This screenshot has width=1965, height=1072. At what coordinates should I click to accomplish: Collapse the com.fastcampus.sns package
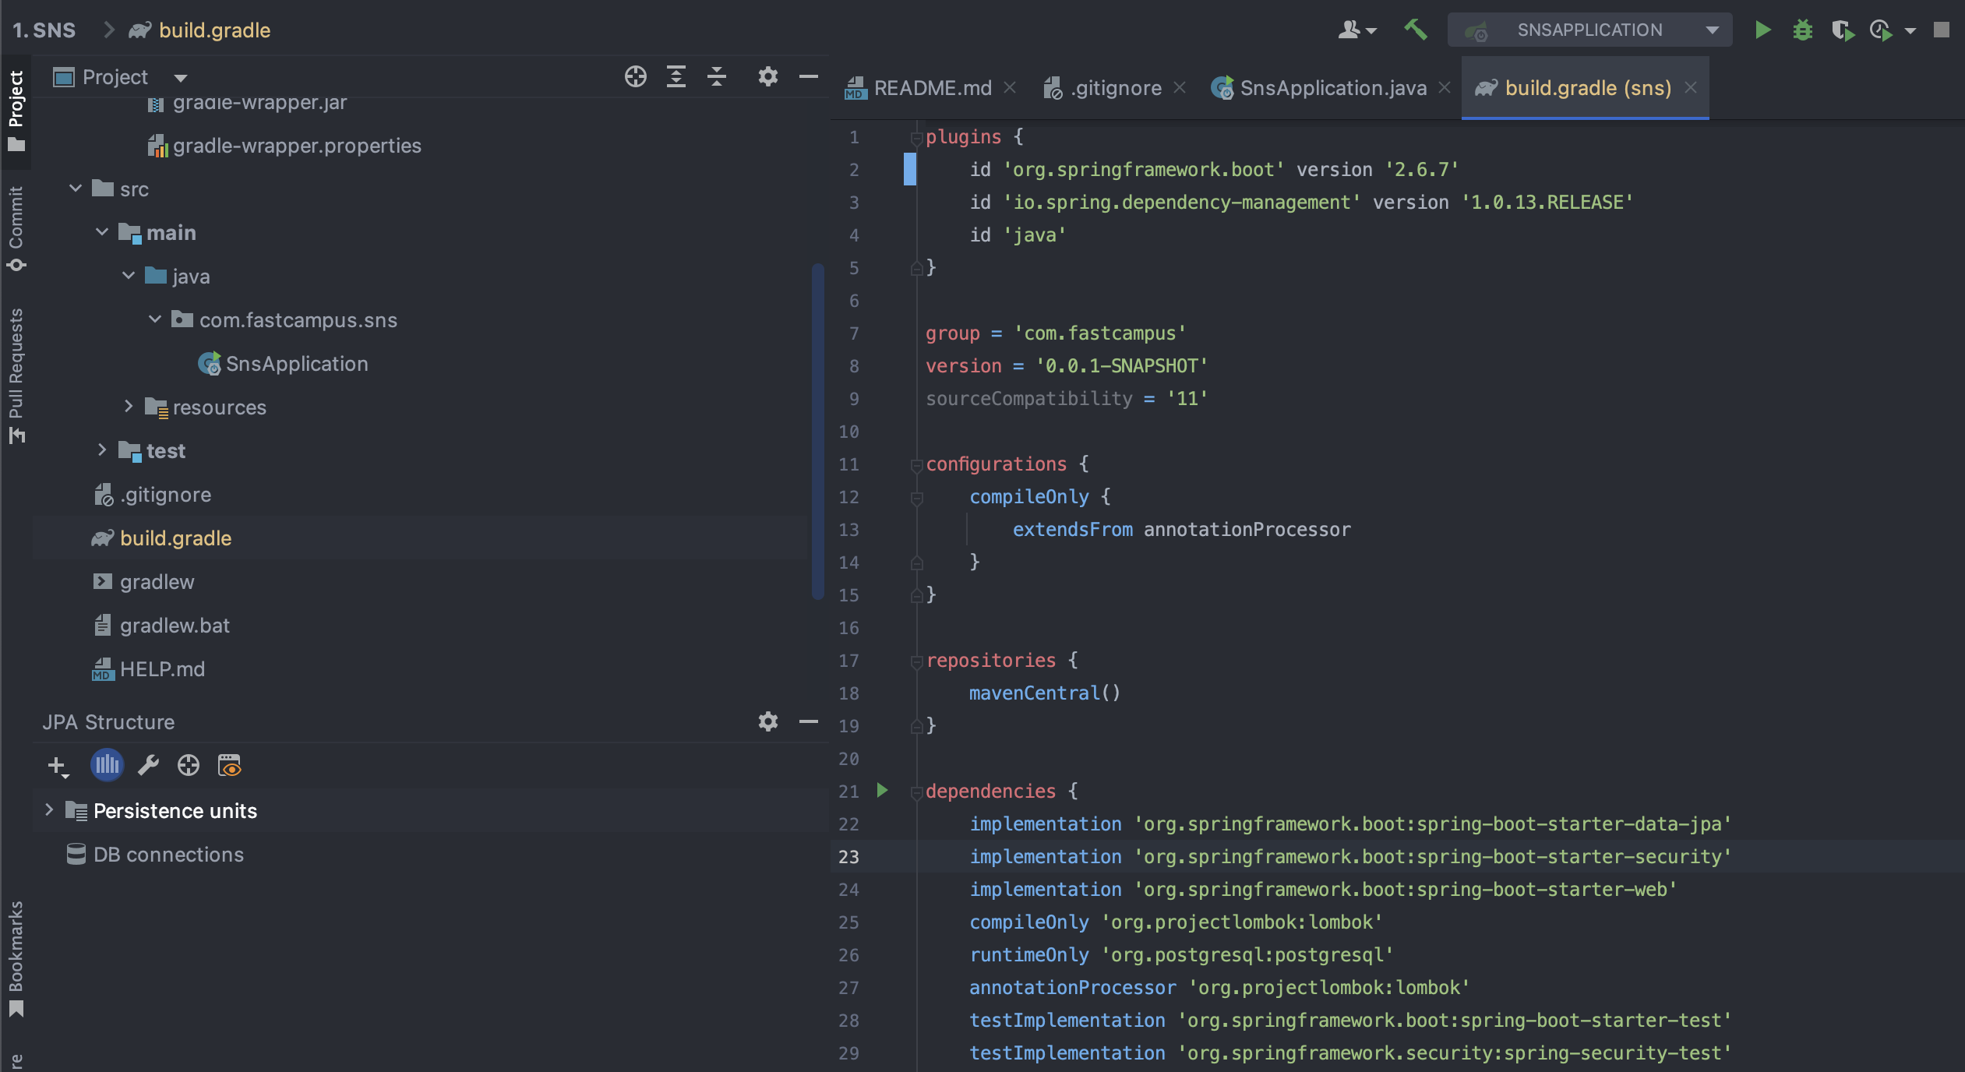coord(155,319)
